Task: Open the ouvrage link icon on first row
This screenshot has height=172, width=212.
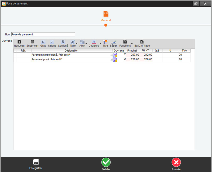Action: tap(115, 55)
